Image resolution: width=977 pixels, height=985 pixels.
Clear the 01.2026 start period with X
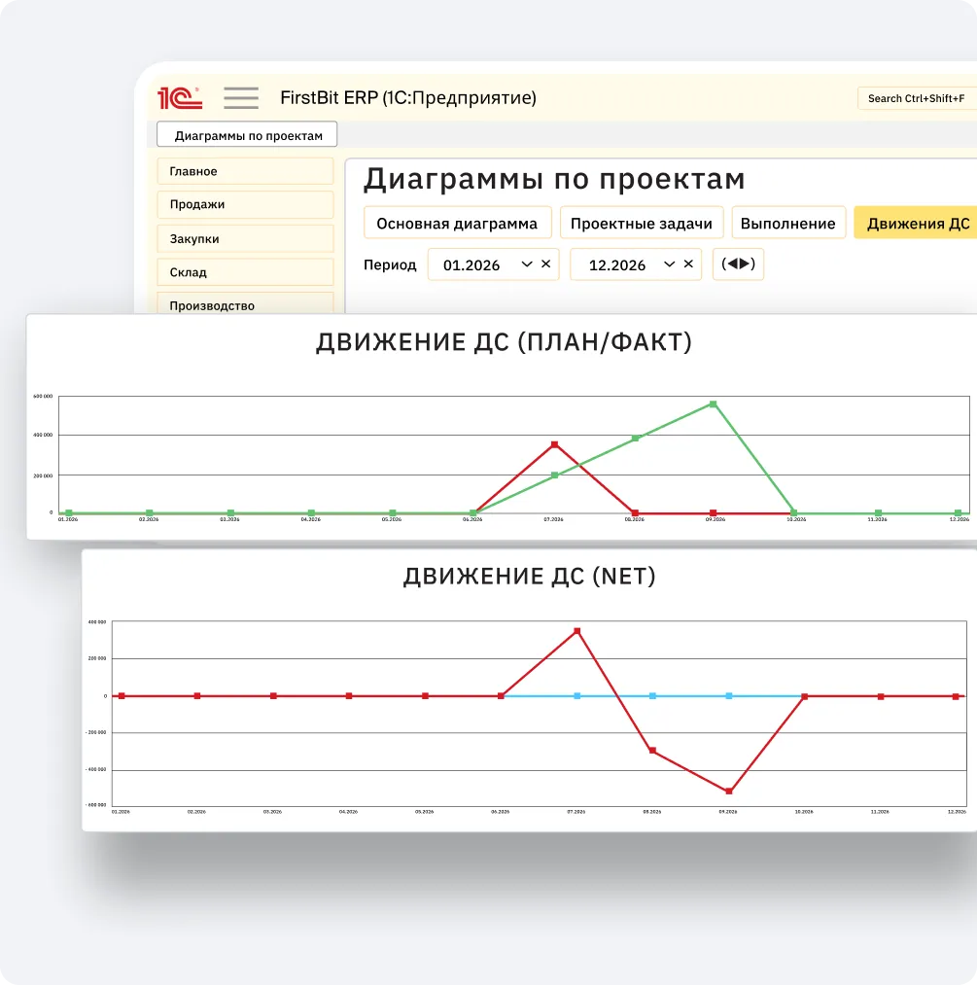point(546,264)
